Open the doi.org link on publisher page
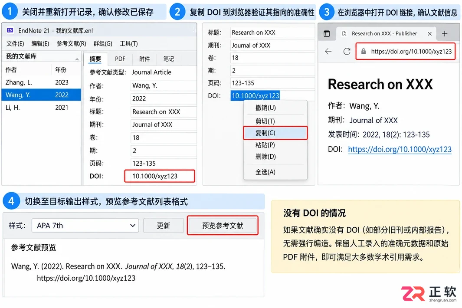This screenshot has width=462, height=308. 400,149
